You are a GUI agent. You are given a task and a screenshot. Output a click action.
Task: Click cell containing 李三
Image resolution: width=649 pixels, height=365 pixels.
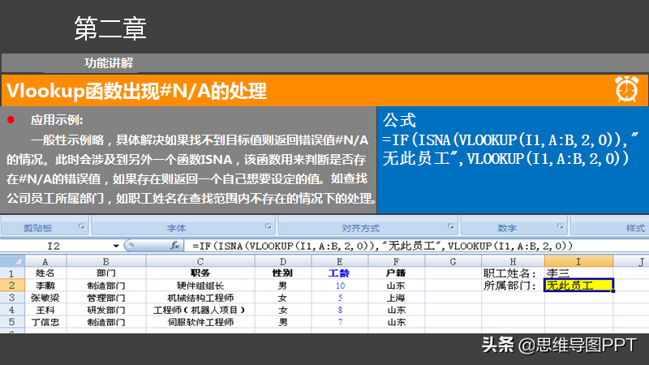tap(578, 273)
